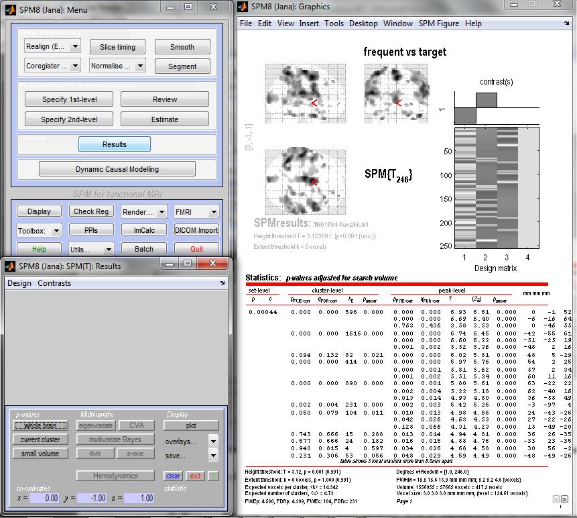
Task: Click the DICOM Import button
Action: click(196, 230)
